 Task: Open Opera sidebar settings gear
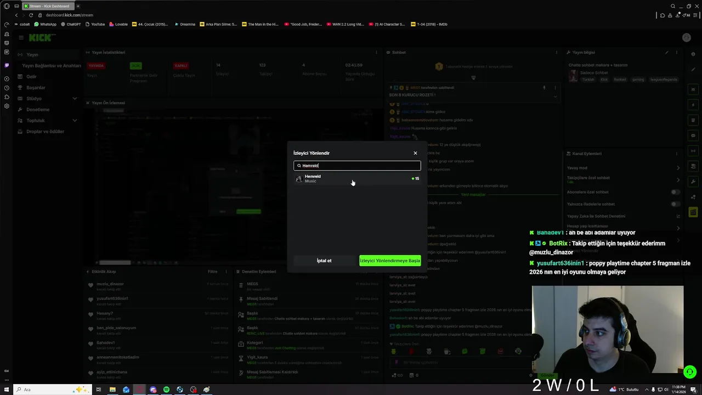[7, 106]
